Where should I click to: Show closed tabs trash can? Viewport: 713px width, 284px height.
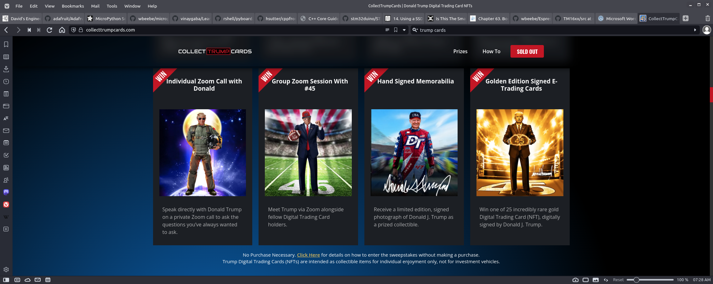click(x=708, y=18)
